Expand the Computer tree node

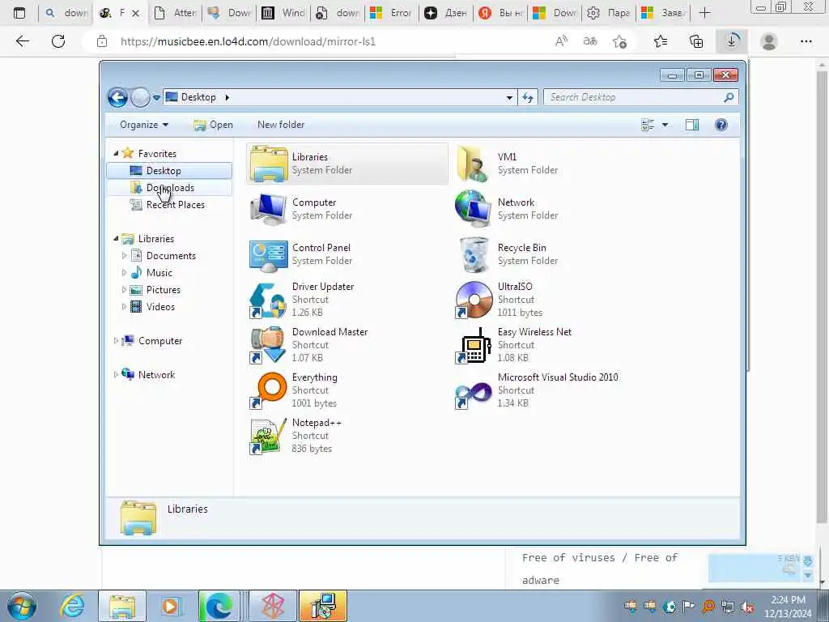[116, 341]
